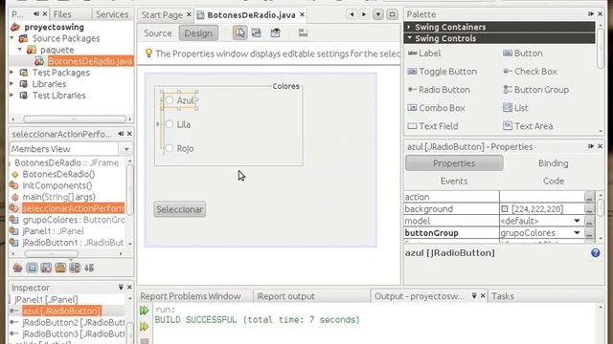The image size is (613, 344).
Task: Click Label icon in Palette
Action: 412,54
